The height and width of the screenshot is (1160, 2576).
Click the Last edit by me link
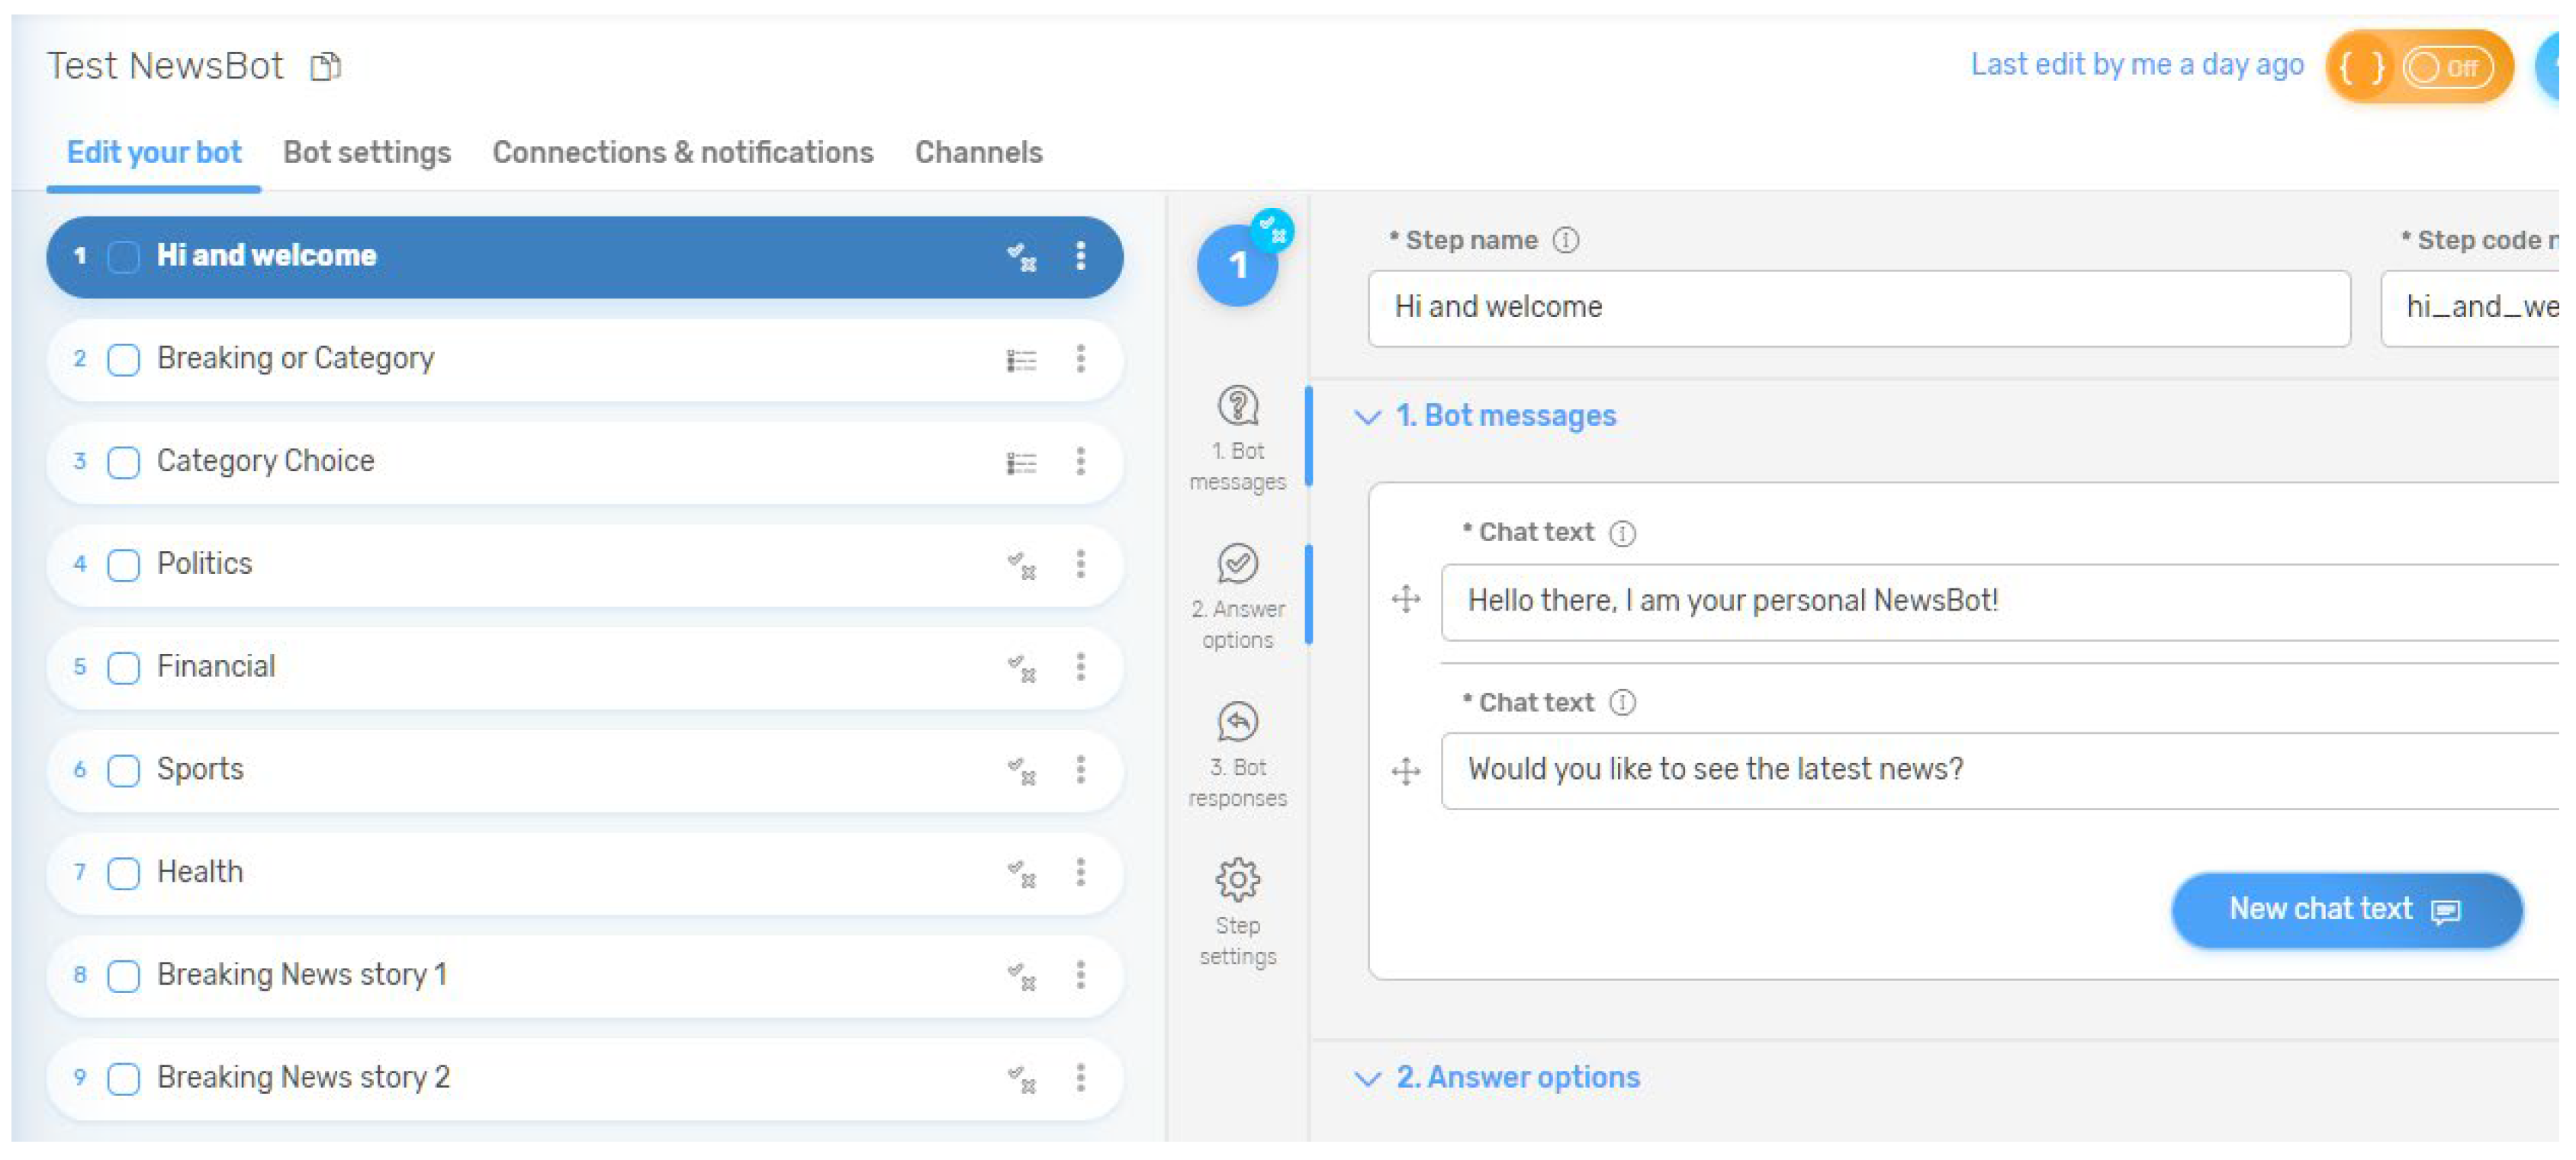(2136, 65)
